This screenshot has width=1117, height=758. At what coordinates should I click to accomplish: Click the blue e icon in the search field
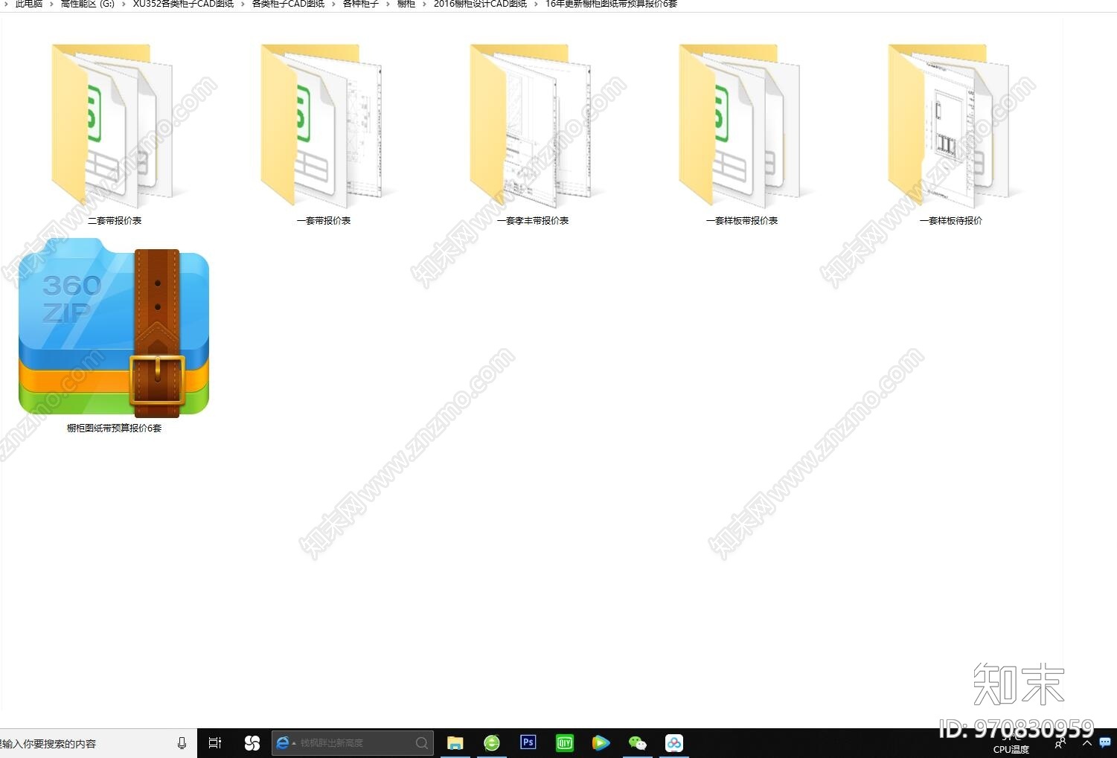point(283,743)
